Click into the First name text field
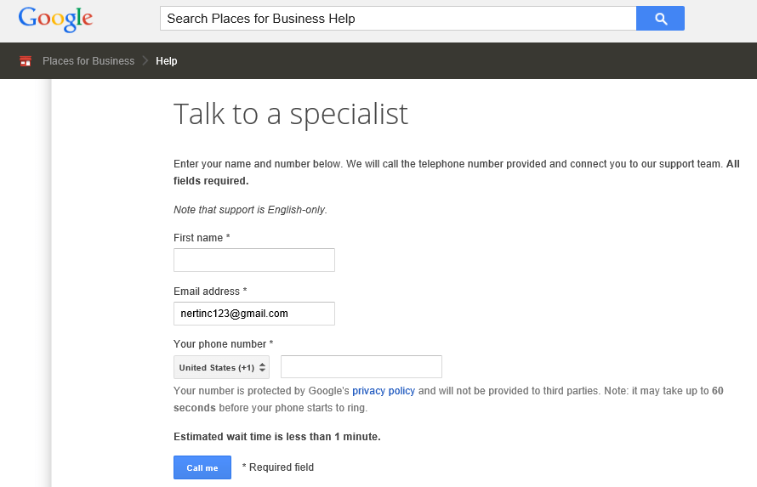The width and height of the screenshot is (757, 487). (253, 260)
